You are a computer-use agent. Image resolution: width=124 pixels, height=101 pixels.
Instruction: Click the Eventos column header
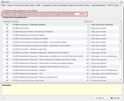tap(48, 21)
